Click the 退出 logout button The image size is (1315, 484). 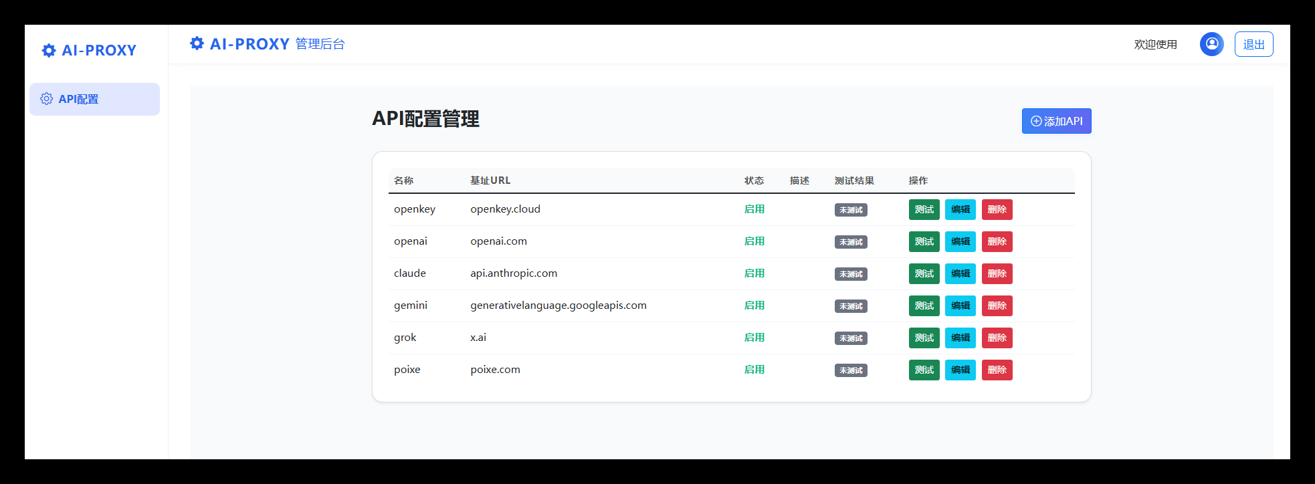coord(1253,44)
